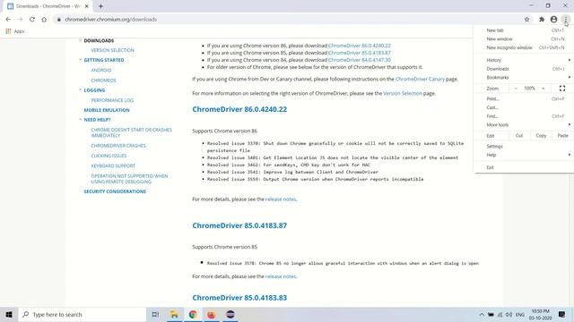Click the forward navigation arrow
574x322 pixels.
coord(20,20)
